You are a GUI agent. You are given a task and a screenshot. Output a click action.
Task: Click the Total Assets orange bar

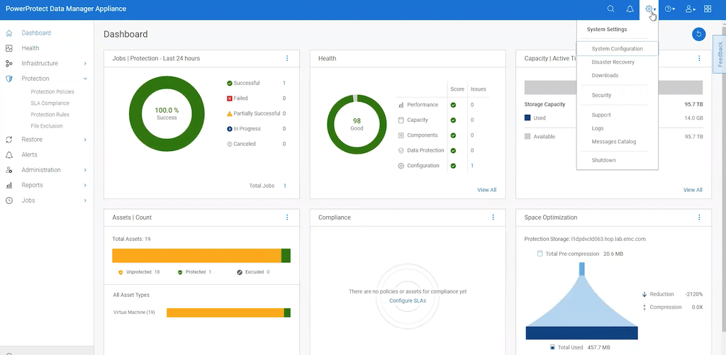pos(197,256)
